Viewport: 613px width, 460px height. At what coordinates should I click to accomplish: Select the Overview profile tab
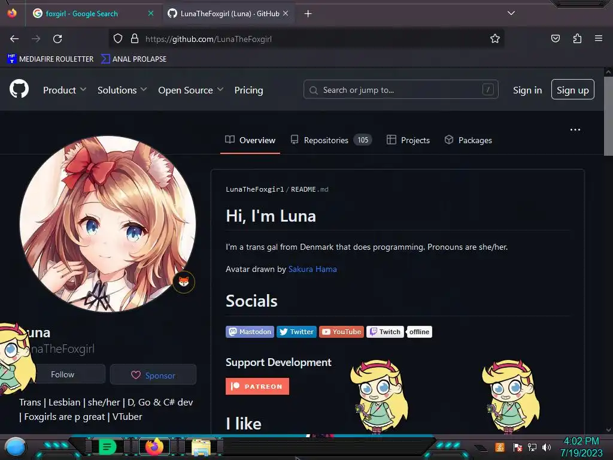click(x=250, y=140)
